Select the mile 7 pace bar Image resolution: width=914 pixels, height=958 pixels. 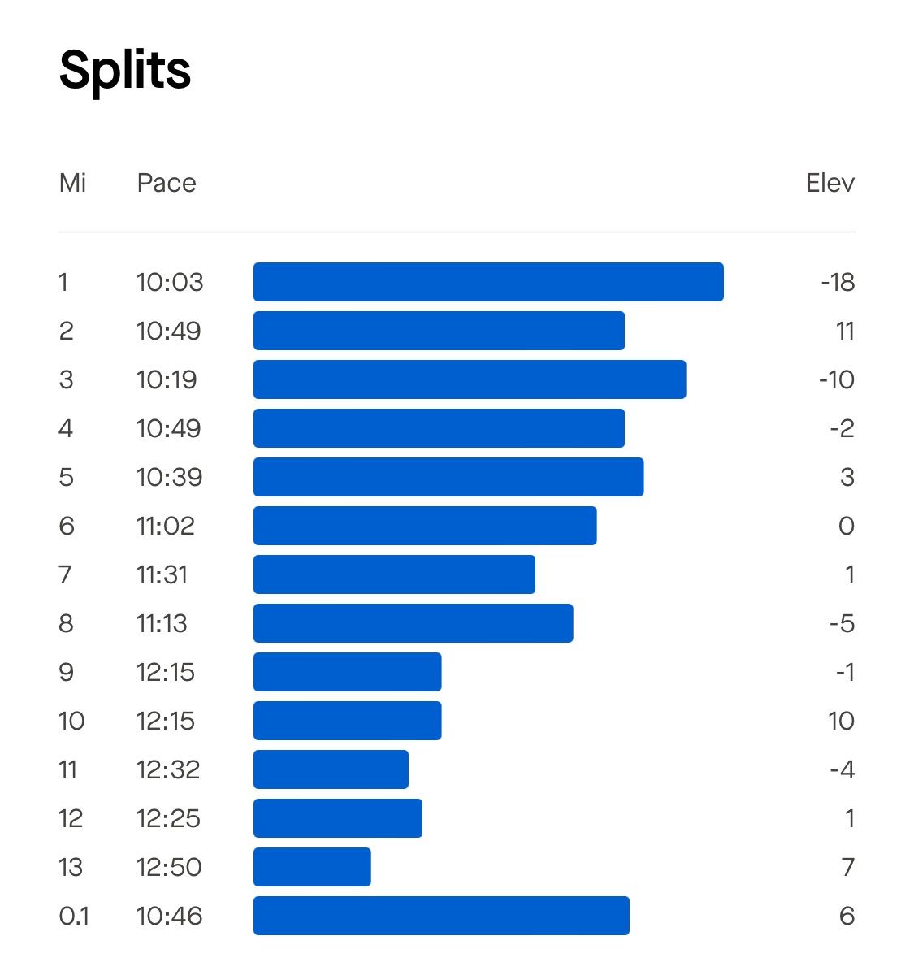394,574
